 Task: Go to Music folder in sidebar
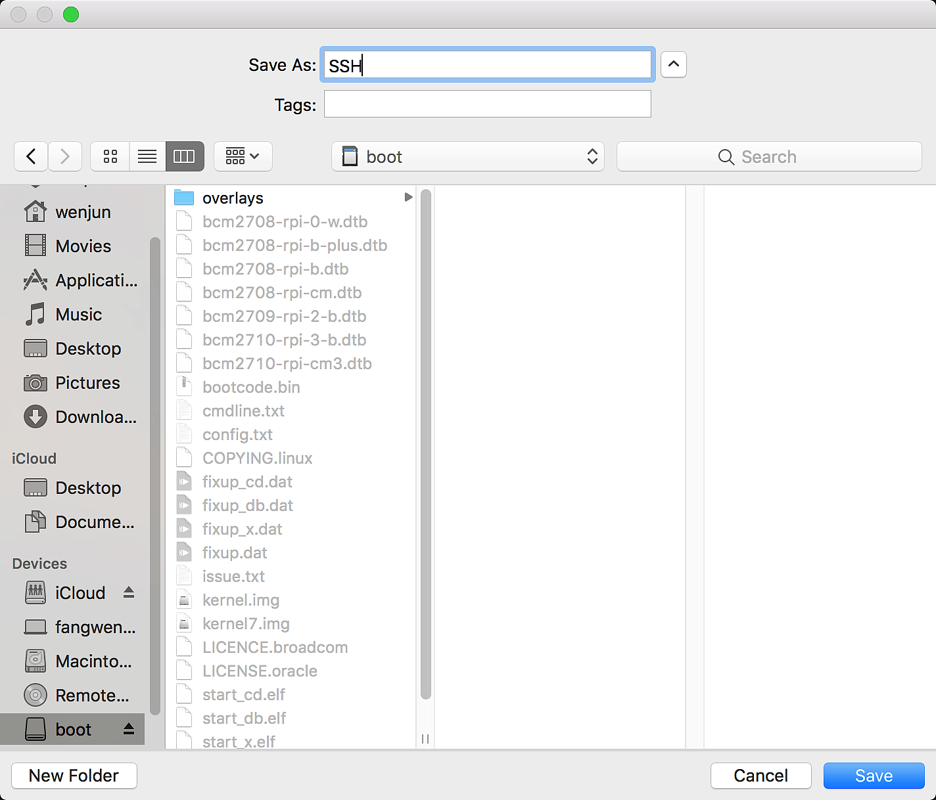click(78, 315)
